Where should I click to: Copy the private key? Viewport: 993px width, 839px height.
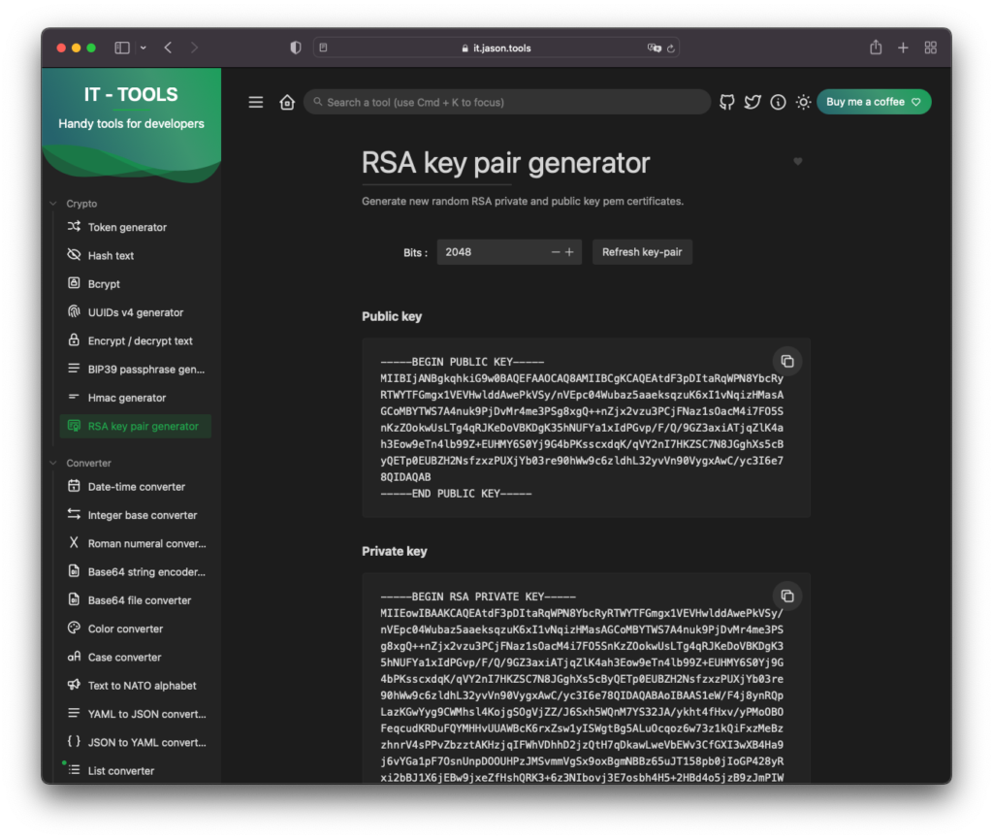click(787, 597)
